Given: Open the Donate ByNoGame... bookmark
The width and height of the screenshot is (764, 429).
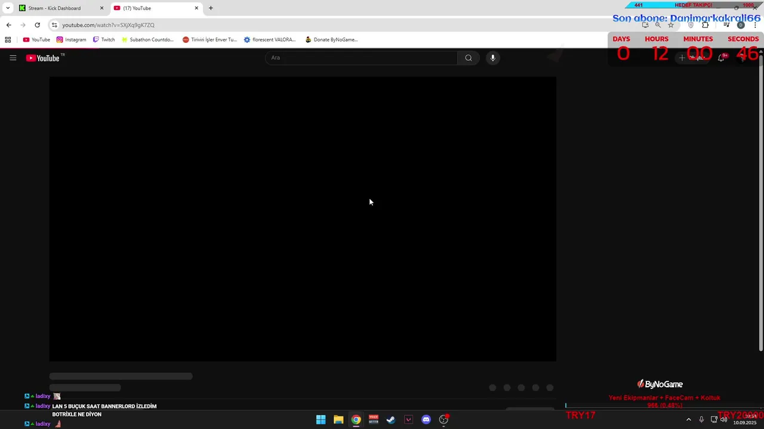Looking at the screenshot, I should [x=331, y=40].
